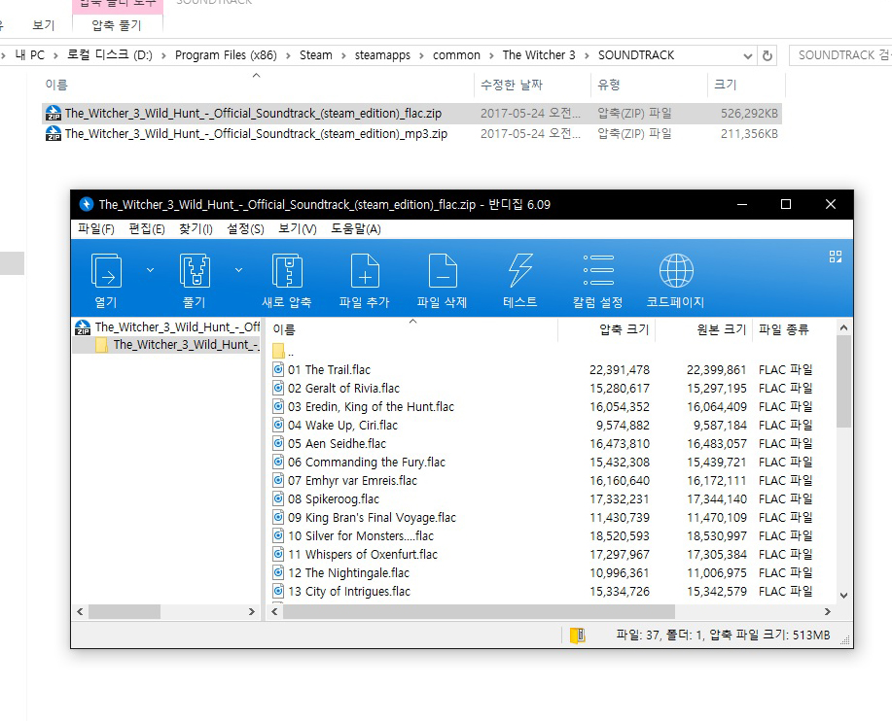The width and height of the screenshot is (892, 721).
Task: Click the flac.zip file icon in Explorer
Action: (53, 113)
